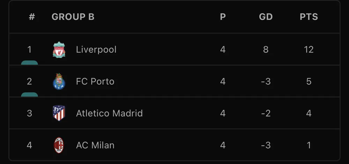The width and height of the screenshot is (349, 164).
Task: Open the Liverpool team name link
Action: (x=96, y=49)
